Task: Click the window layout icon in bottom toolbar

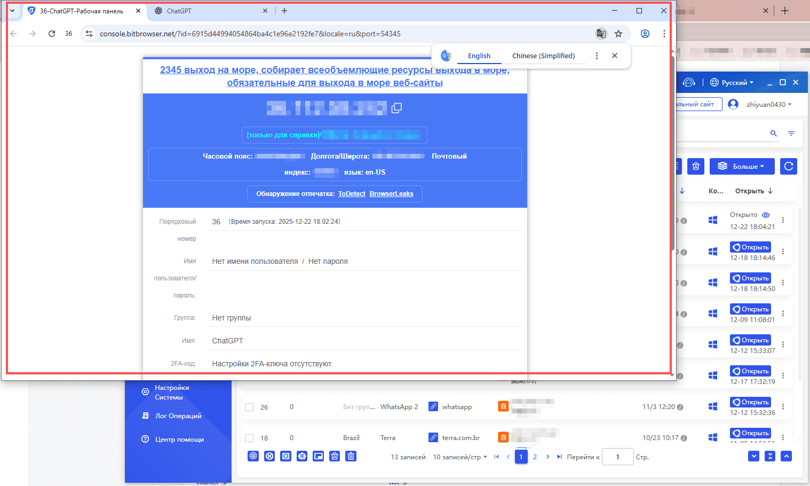Action: (x=319, y=456)
